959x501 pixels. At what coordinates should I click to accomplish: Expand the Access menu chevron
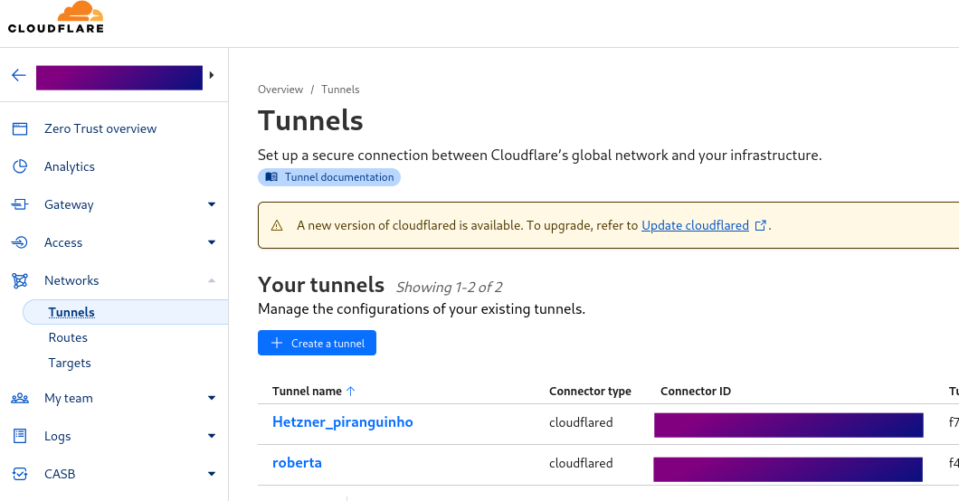(x=212, y=242)
